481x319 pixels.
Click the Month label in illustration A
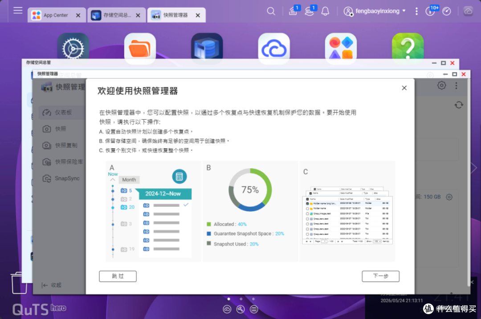[x=129, y=180]
